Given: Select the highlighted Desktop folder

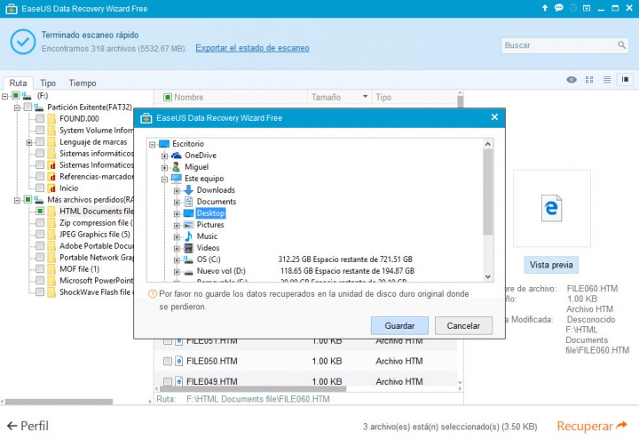Looking at the screenshot, I should pyautogui.click(x=210, y=213).
